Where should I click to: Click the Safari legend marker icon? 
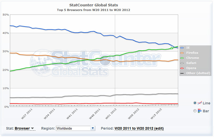click(x=183, y=63)
